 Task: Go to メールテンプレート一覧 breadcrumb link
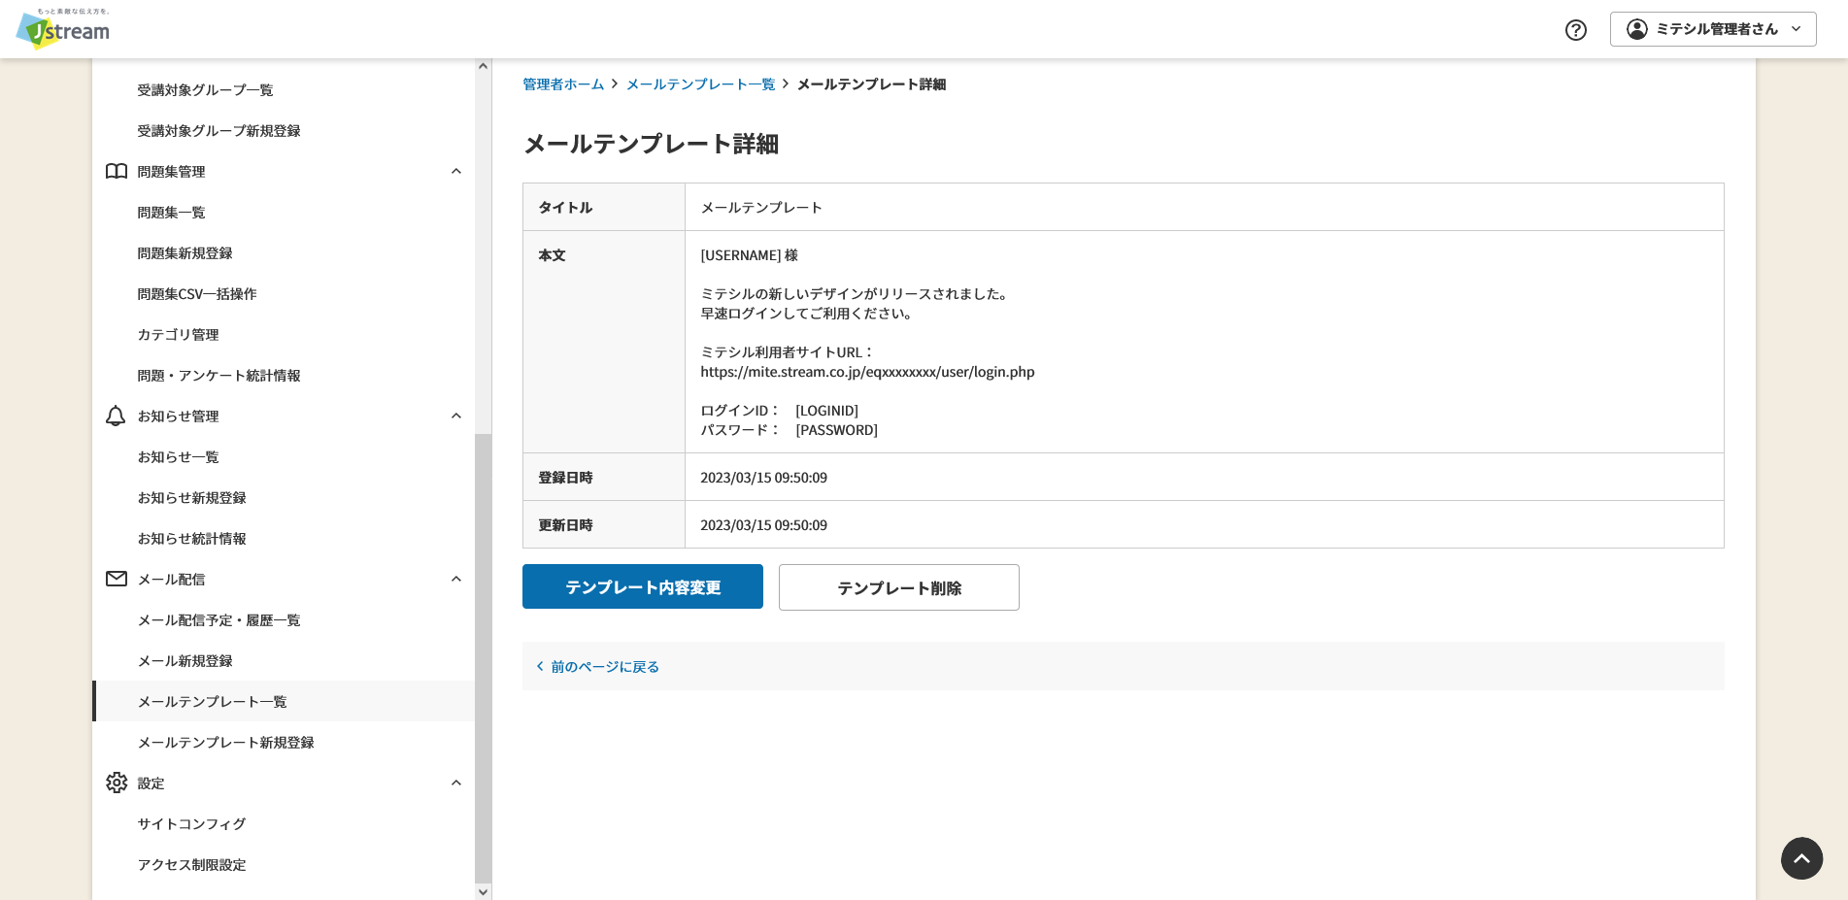click(x=700, y=84)
